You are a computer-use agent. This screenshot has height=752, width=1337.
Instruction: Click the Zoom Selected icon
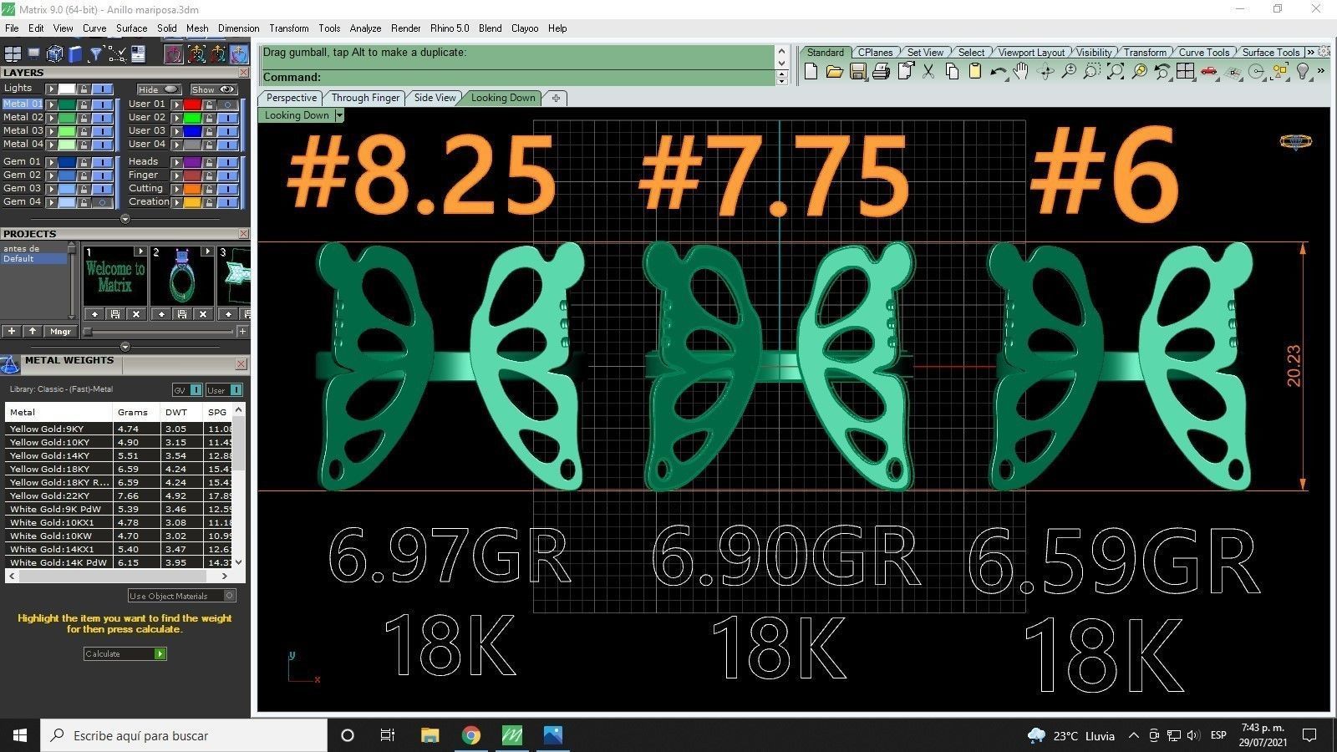tap(1139, 72)
